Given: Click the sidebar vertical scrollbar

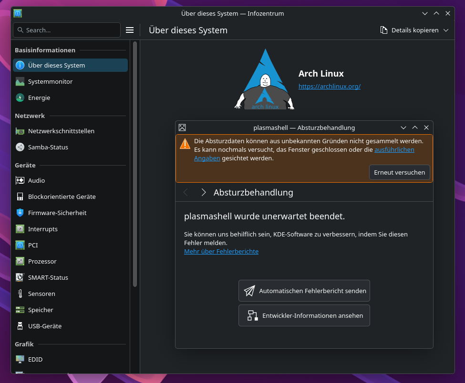Looking at the screenshot, I should click(135, 164).
